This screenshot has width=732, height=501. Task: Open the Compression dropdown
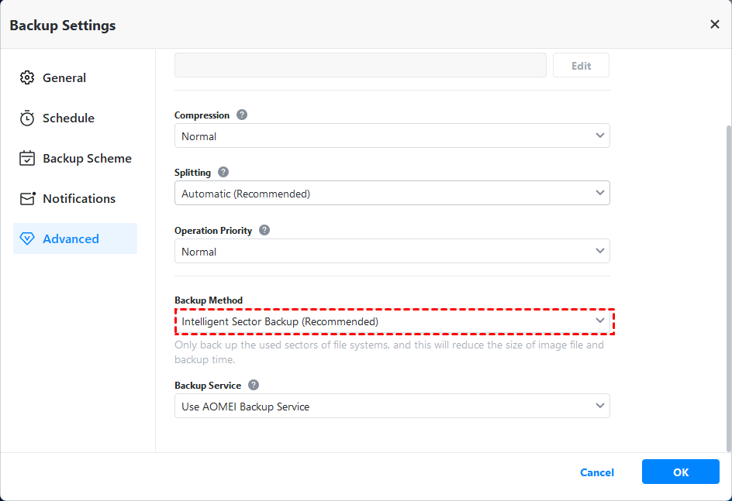coord(392,136)
